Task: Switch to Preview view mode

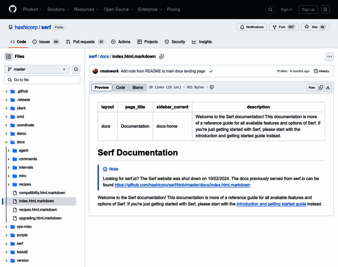Action: tap(101, 88)
